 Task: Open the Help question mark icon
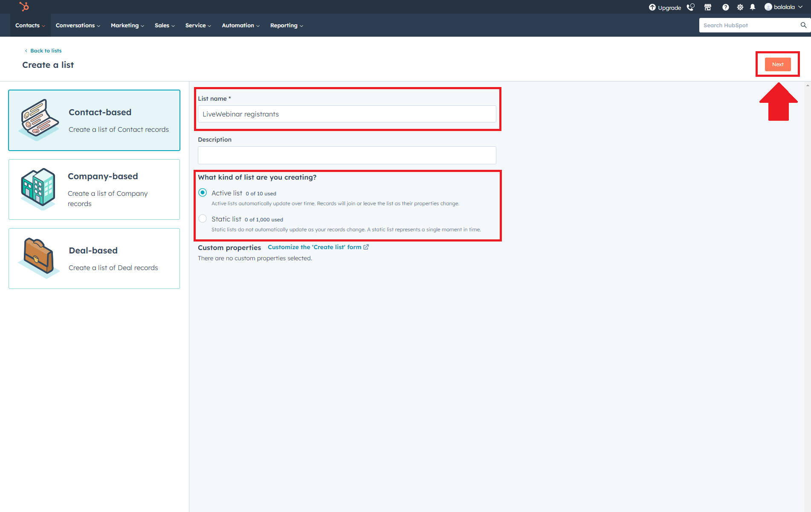click(725, 7)
